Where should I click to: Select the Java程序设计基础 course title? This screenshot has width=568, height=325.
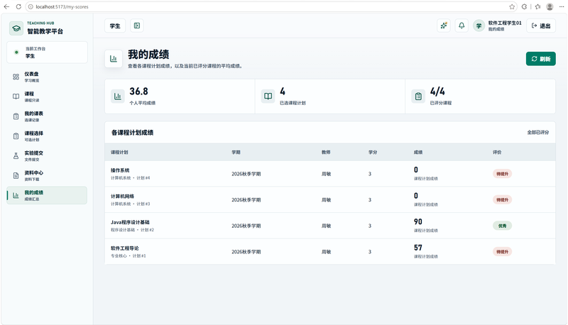tap(130, 222)
